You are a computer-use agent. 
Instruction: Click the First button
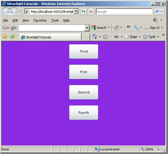pos(84,72)
